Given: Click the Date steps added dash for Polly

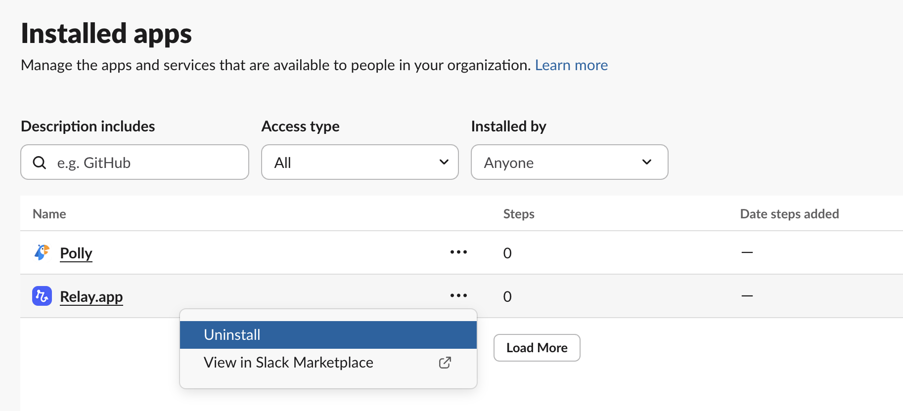Looking at the screenshot, I should click(747, 252).
